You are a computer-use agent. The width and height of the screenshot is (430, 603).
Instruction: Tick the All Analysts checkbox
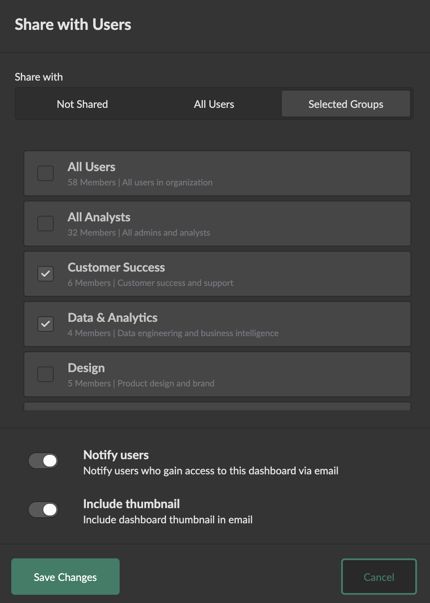point(46,224)
